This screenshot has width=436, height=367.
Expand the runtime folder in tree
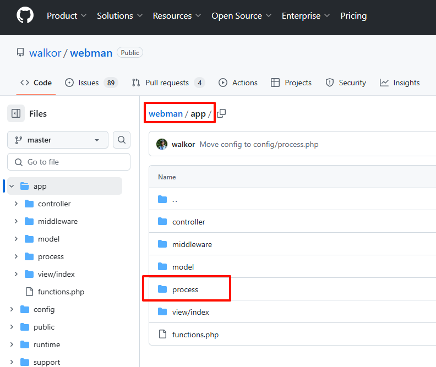(12, 344)
